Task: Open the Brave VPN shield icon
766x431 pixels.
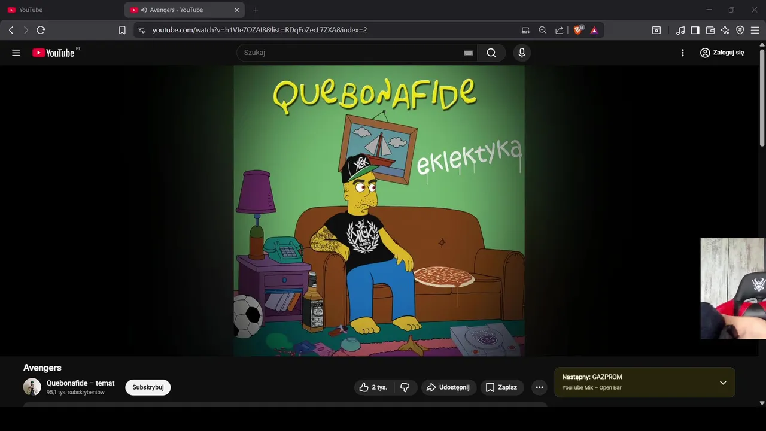Action: [740, 30]
